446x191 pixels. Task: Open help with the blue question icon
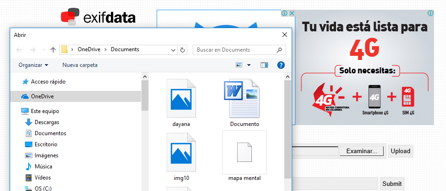click(x=281, y=65)
